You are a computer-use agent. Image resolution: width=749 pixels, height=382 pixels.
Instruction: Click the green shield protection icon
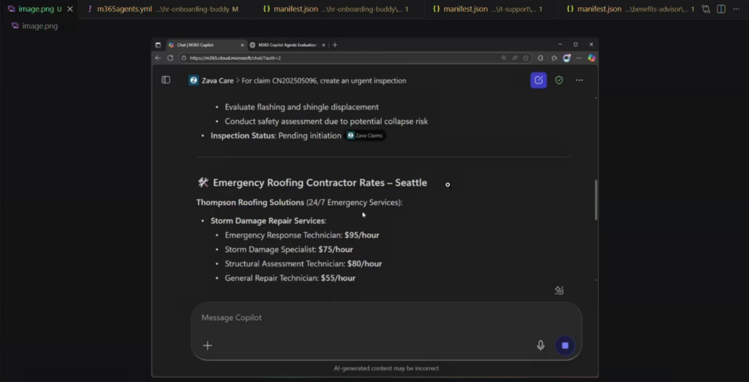[x=559, y=80]
